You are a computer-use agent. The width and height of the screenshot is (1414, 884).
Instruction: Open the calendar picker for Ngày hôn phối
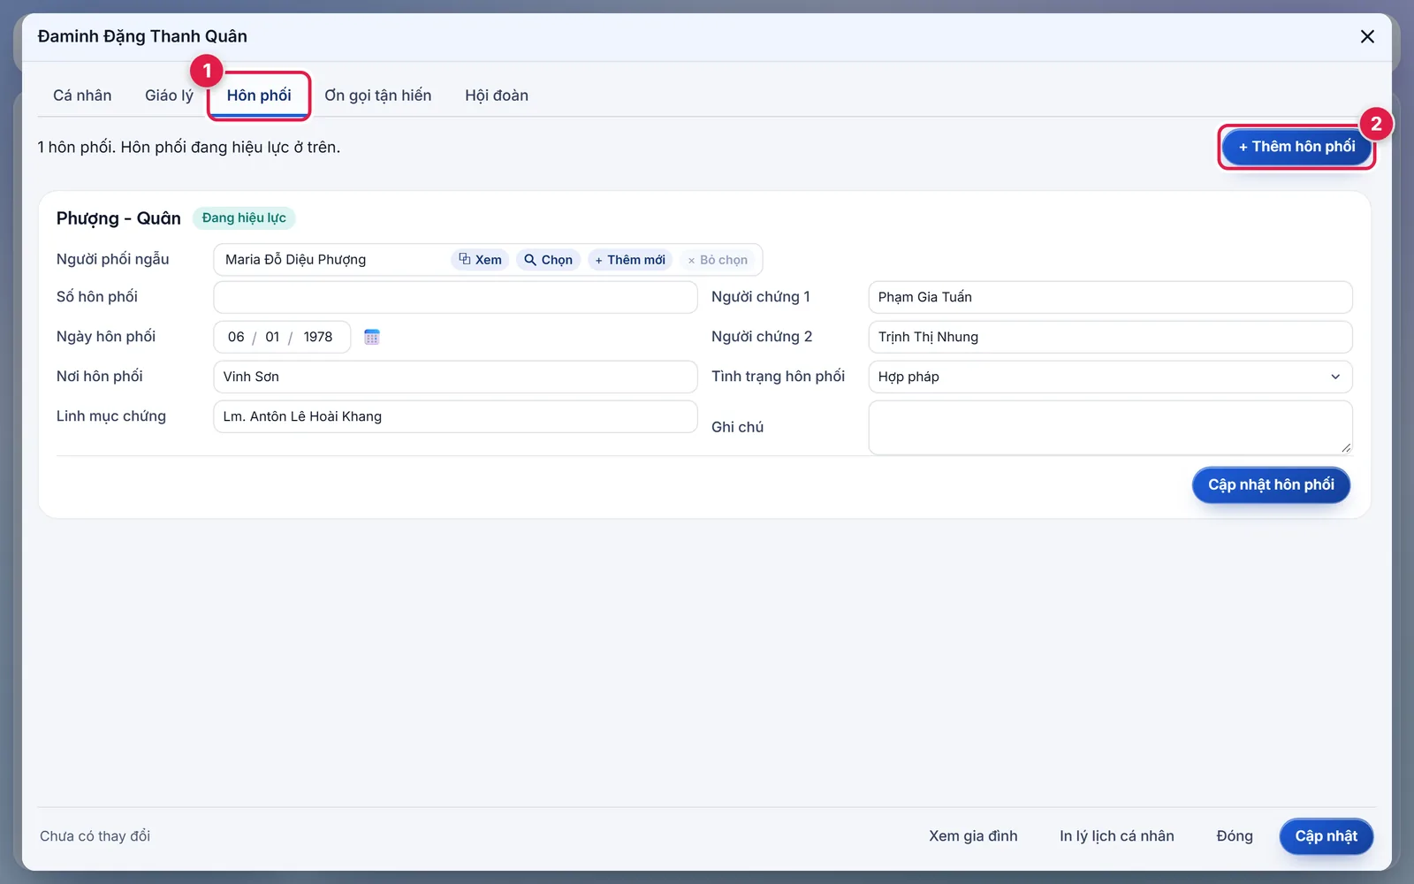point(372,337)
